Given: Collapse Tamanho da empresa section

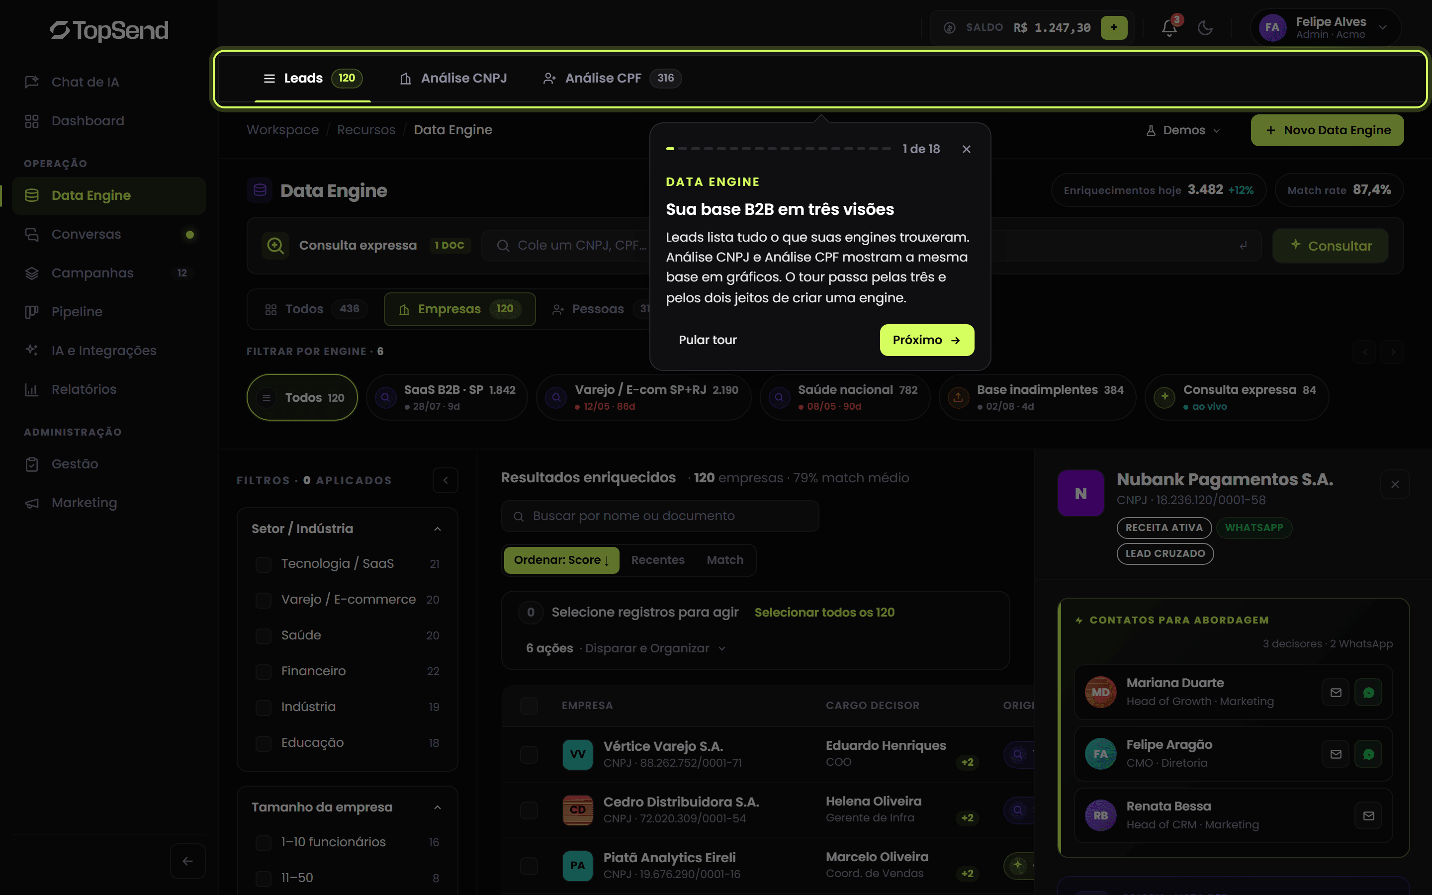Looking at the screenshot, I should [x=437, y=807].
